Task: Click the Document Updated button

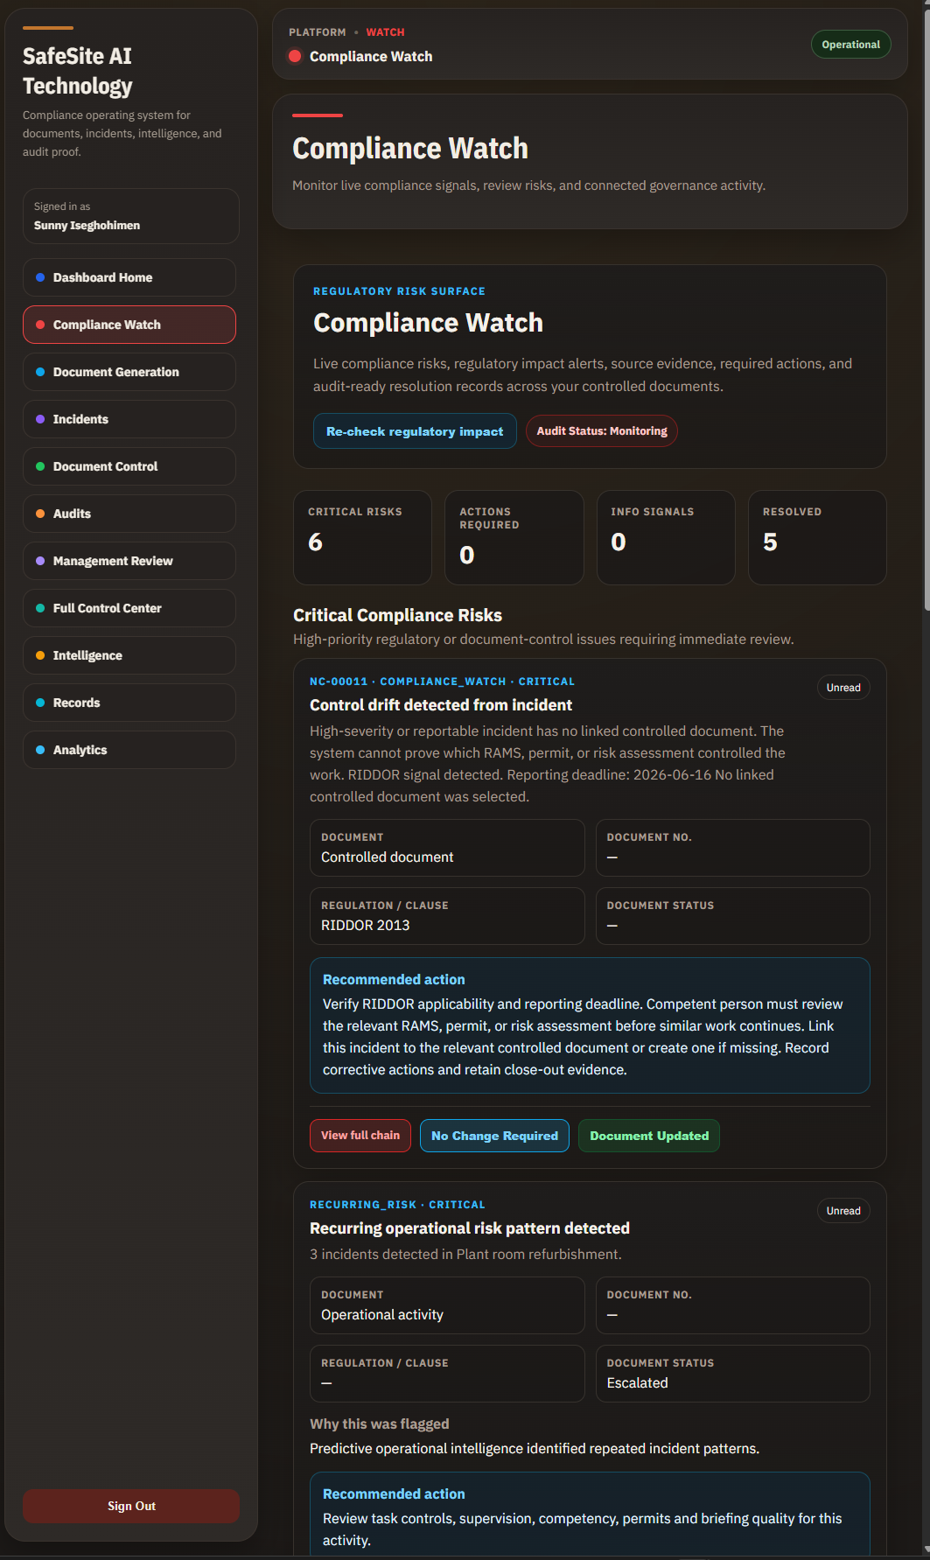Action: (649, 1136)
